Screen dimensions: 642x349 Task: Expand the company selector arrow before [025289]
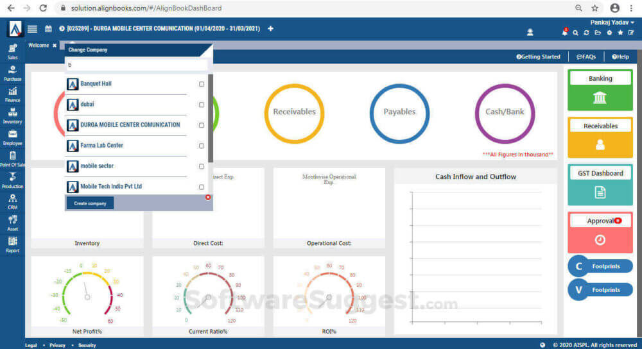(x=62, y=29)
